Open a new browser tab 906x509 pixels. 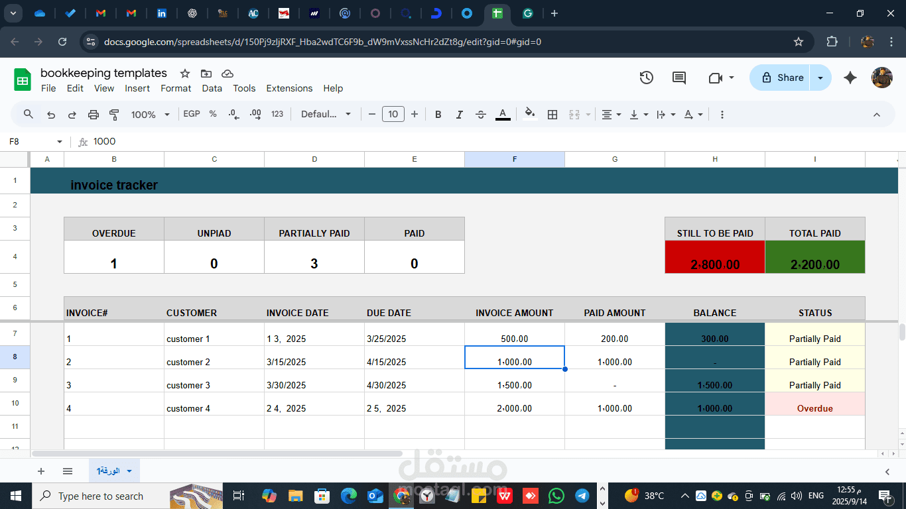point(554,13)
